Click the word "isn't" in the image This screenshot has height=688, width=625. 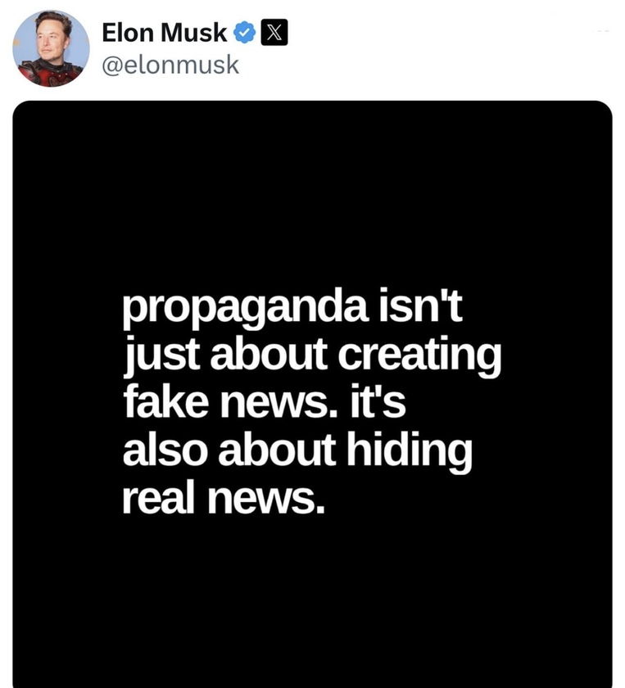pyautogui.click(x=419, y=305)
